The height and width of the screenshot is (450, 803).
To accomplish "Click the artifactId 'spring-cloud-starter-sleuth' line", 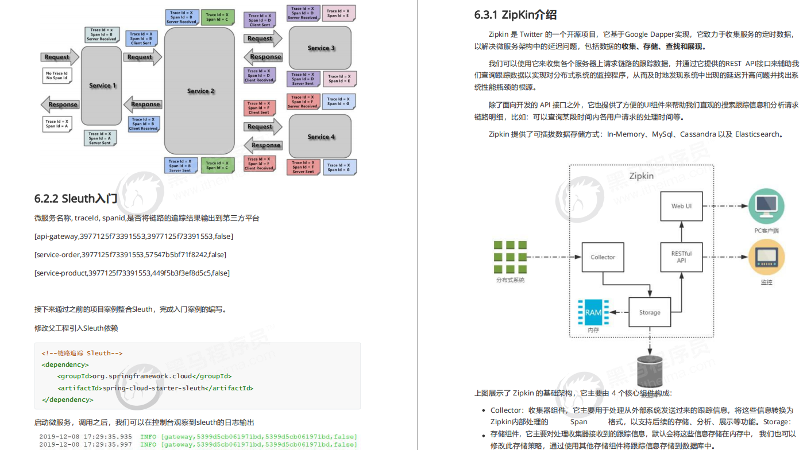I will coord(155,388).
